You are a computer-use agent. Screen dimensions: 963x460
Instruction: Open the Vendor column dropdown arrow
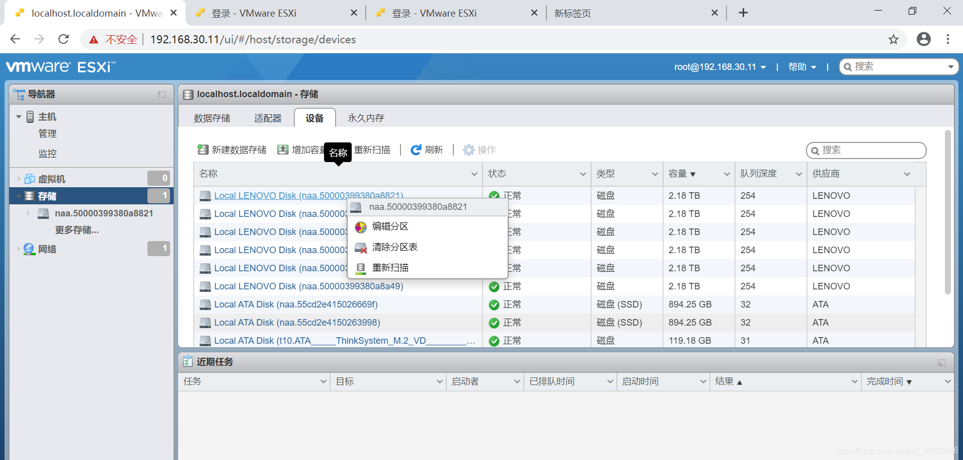[x=907, y=174]
